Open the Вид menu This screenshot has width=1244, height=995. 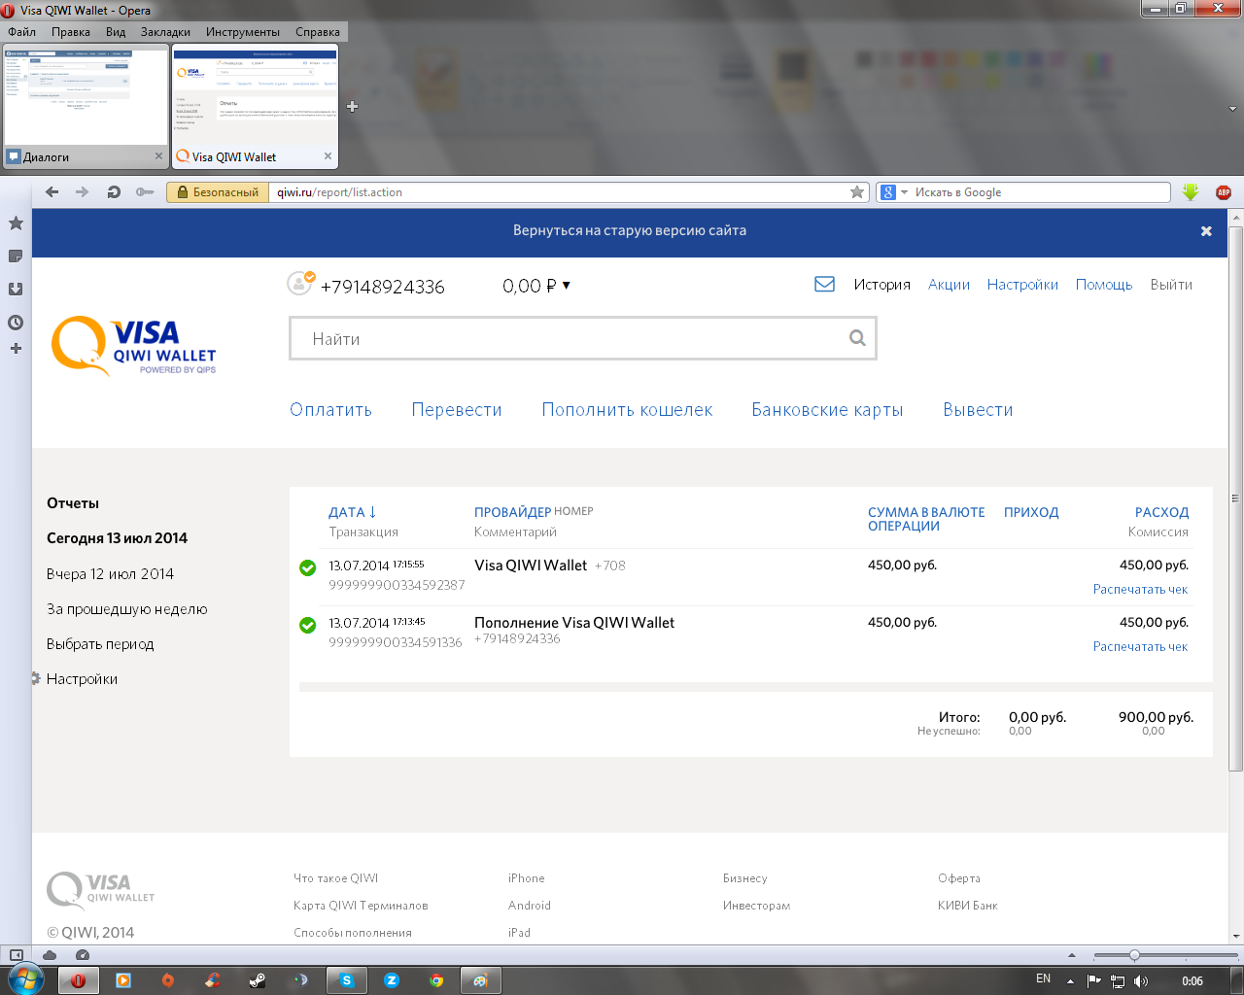click(x=116, y=32)
